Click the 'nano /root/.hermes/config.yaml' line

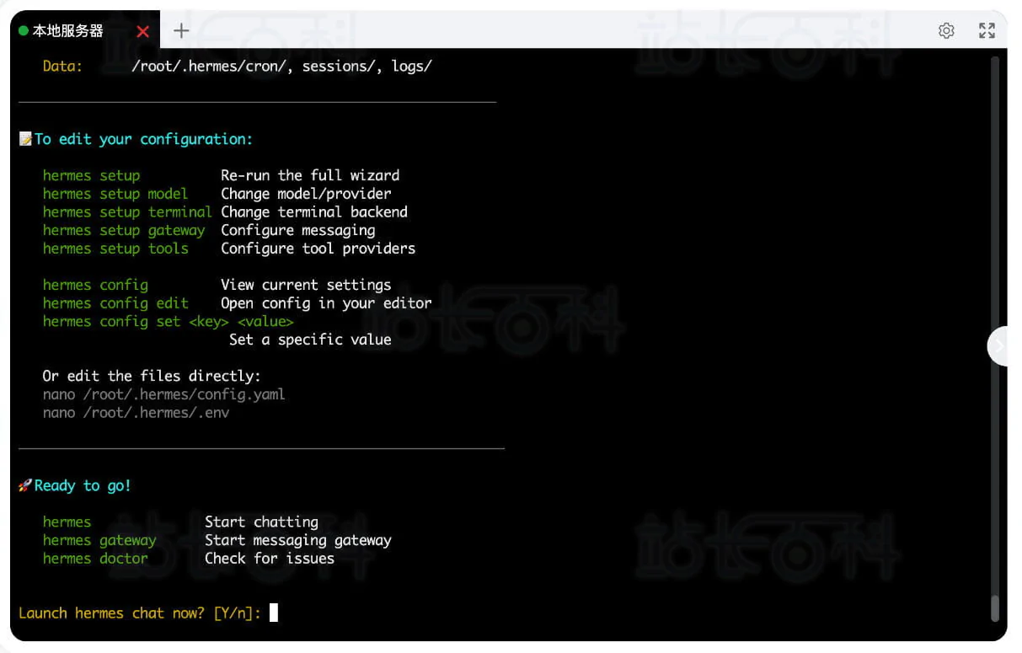point(163,394)
